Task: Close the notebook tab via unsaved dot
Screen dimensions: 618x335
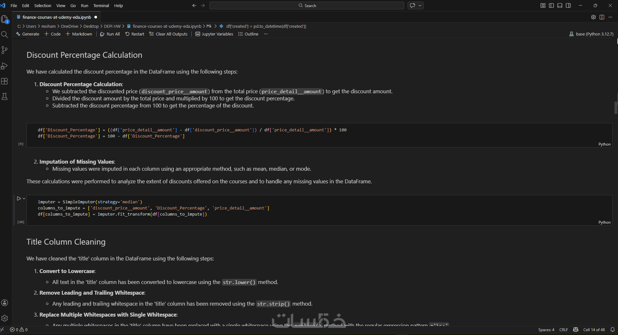Action: coord(96,17)
